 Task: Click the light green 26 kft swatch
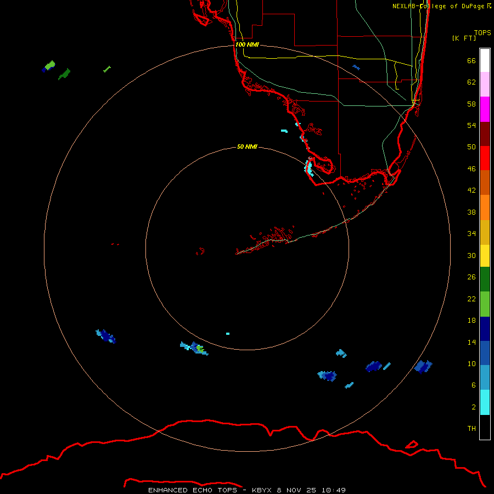click(x=485, y=304)
